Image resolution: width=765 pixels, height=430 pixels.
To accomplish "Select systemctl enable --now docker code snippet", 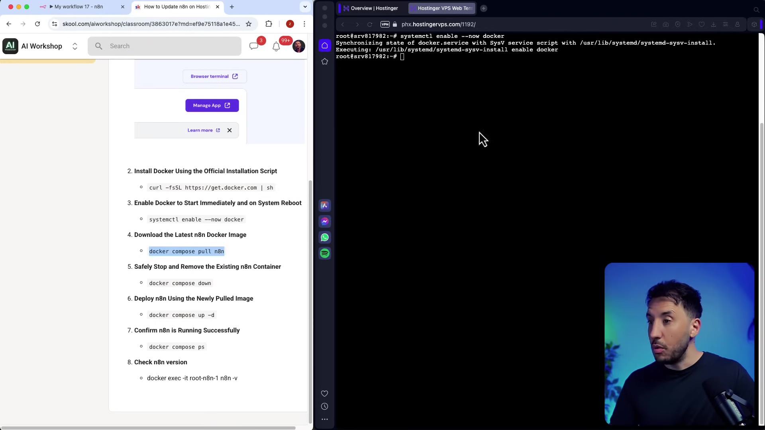I will point(196,219).
